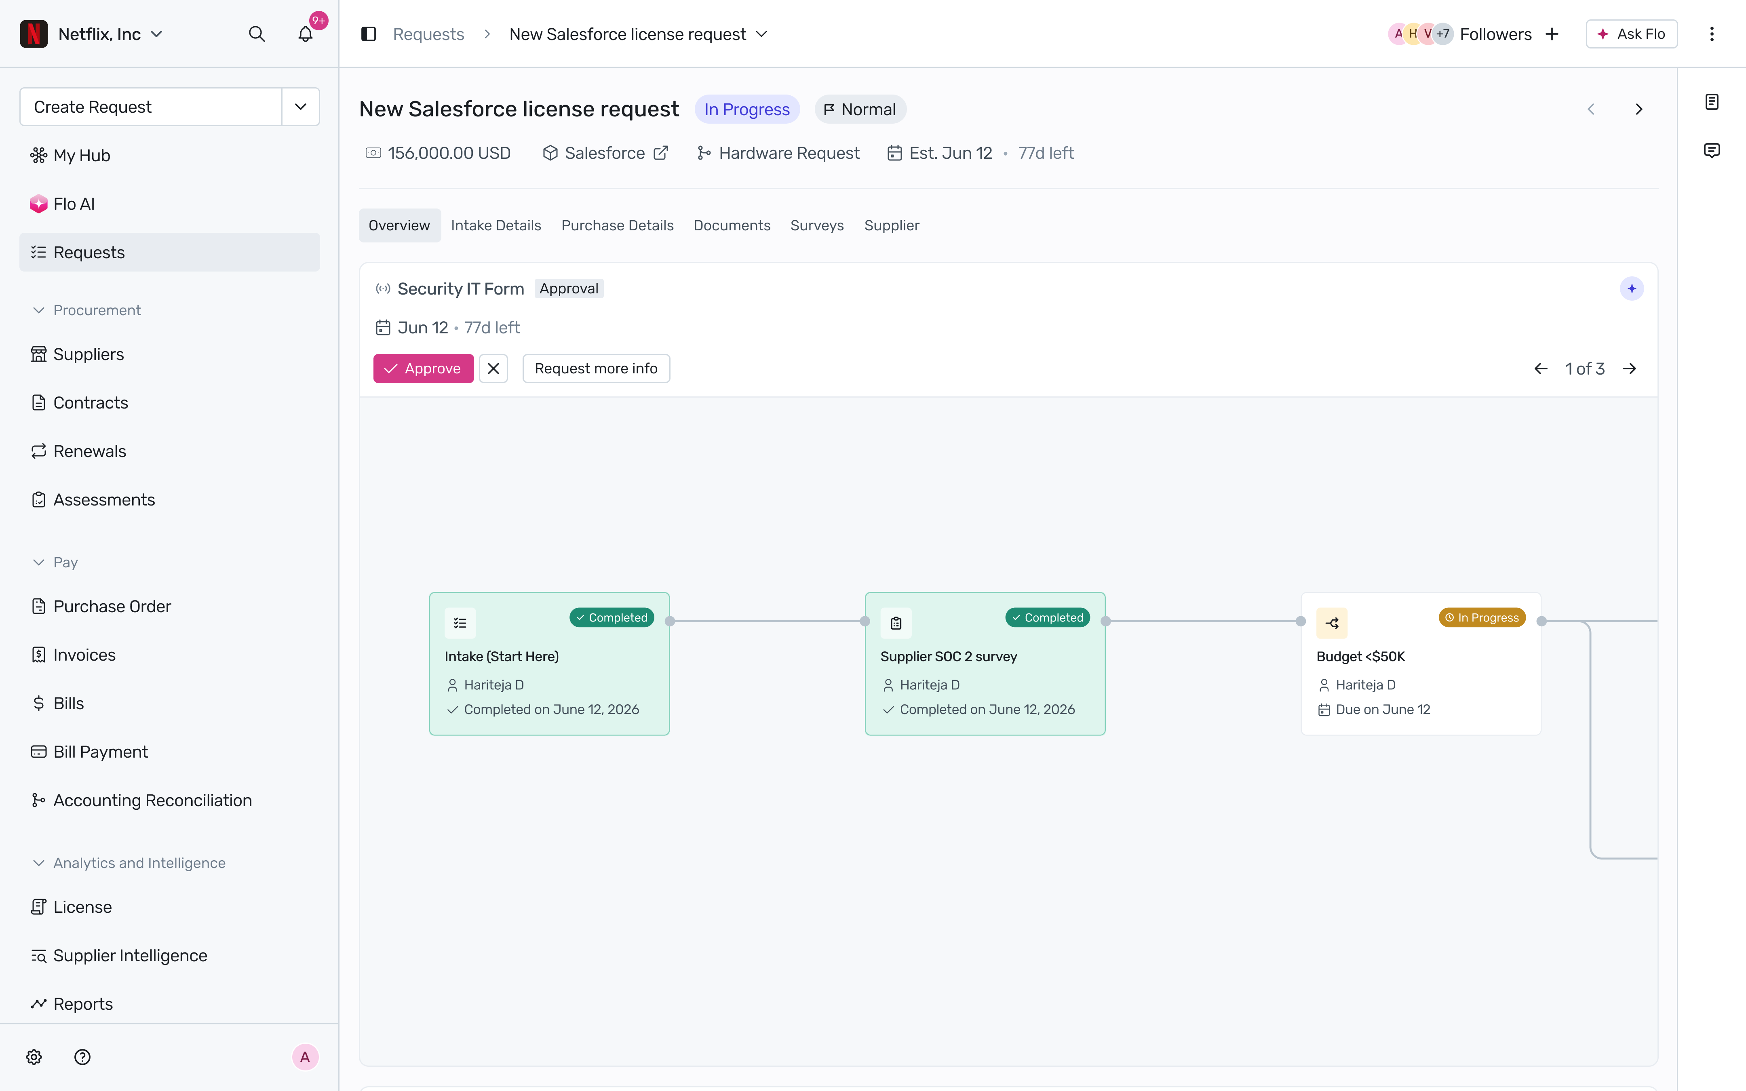Click the Ask Flo button

[1631, 34]
